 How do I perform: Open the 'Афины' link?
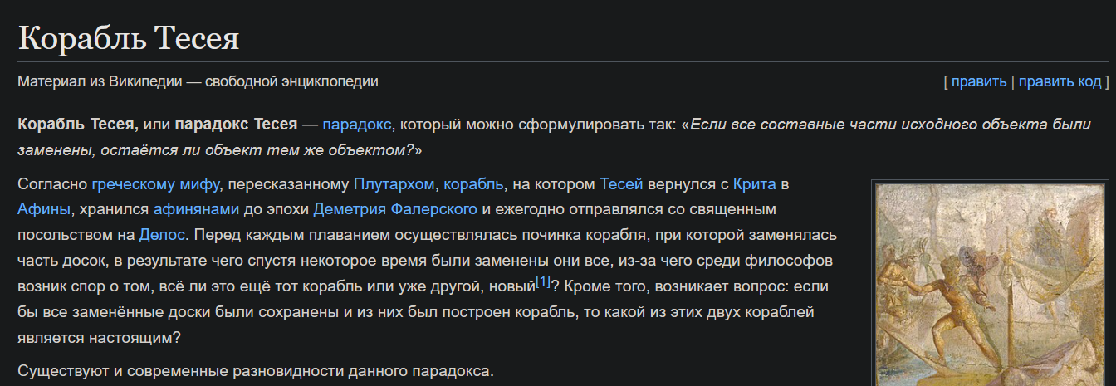point(45,209)
